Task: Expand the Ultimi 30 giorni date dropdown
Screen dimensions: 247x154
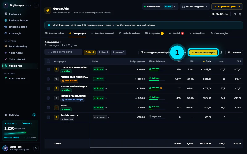Action: point(195,6)
